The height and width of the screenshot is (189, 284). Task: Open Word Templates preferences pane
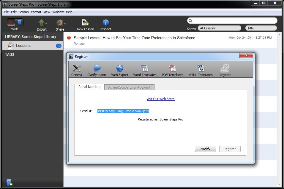145,70
